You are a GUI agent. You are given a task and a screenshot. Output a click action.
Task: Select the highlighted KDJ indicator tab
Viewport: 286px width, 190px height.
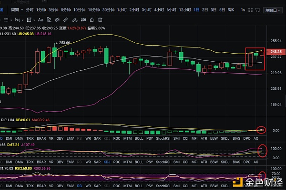click(107, 162)
